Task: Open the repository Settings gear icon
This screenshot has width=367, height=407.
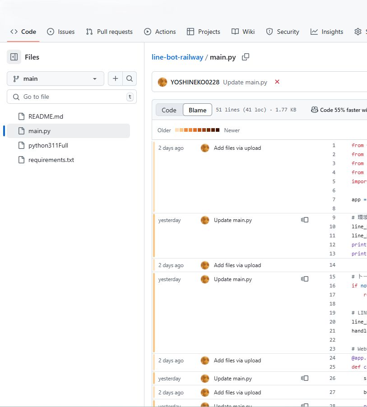Action: [359, 32]
